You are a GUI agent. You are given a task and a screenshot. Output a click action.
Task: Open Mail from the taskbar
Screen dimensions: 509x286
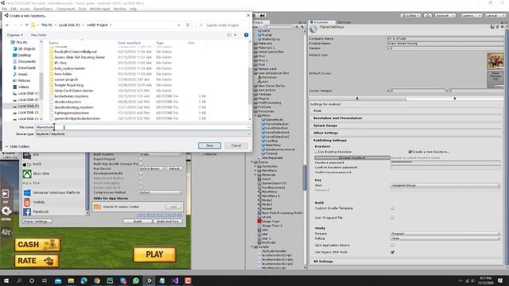pyautogui.click(x=58, y=280)
